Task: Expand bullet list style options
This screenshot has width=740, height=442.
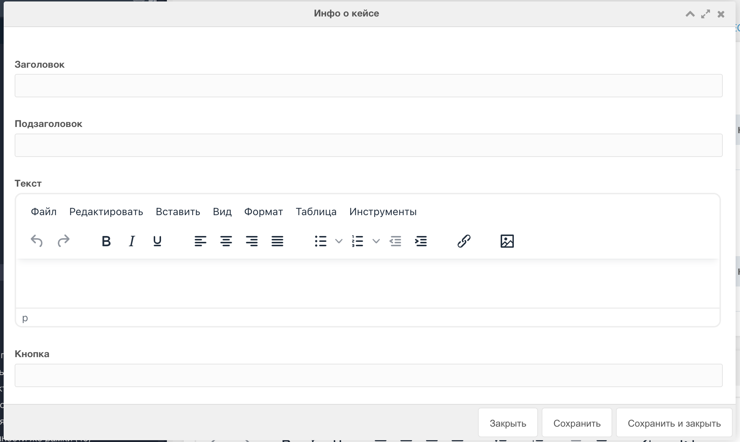Action: coord(339,241)
